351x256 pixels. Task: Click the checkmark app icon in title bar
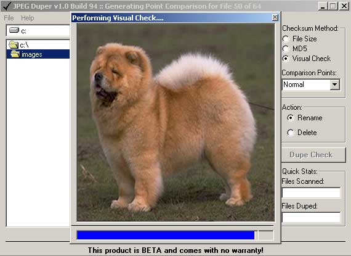coord(6,6)
